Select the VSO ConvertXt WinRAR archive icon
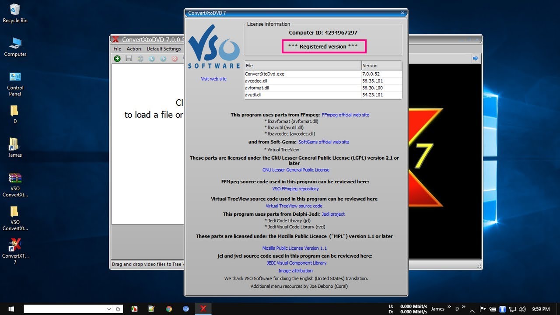Screen dimensions: 560x315 [15, 185]
